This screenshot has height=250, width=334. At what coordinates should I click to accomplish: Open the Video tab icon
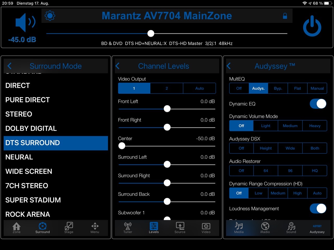coord(206,228)
